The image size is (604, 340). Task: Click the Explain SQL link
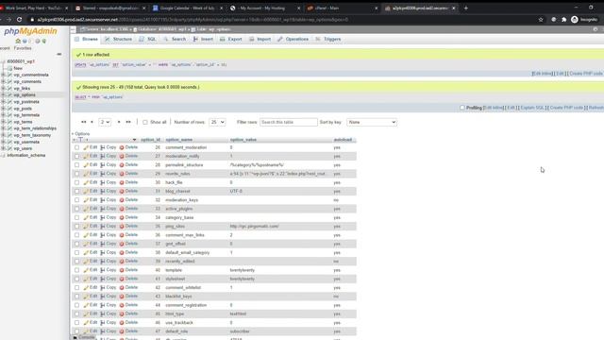pos(532,108)
